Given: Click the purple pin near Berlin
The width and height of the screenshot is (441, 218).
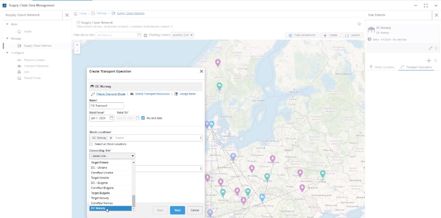Looking at the screenshot, I should (233, 157).
